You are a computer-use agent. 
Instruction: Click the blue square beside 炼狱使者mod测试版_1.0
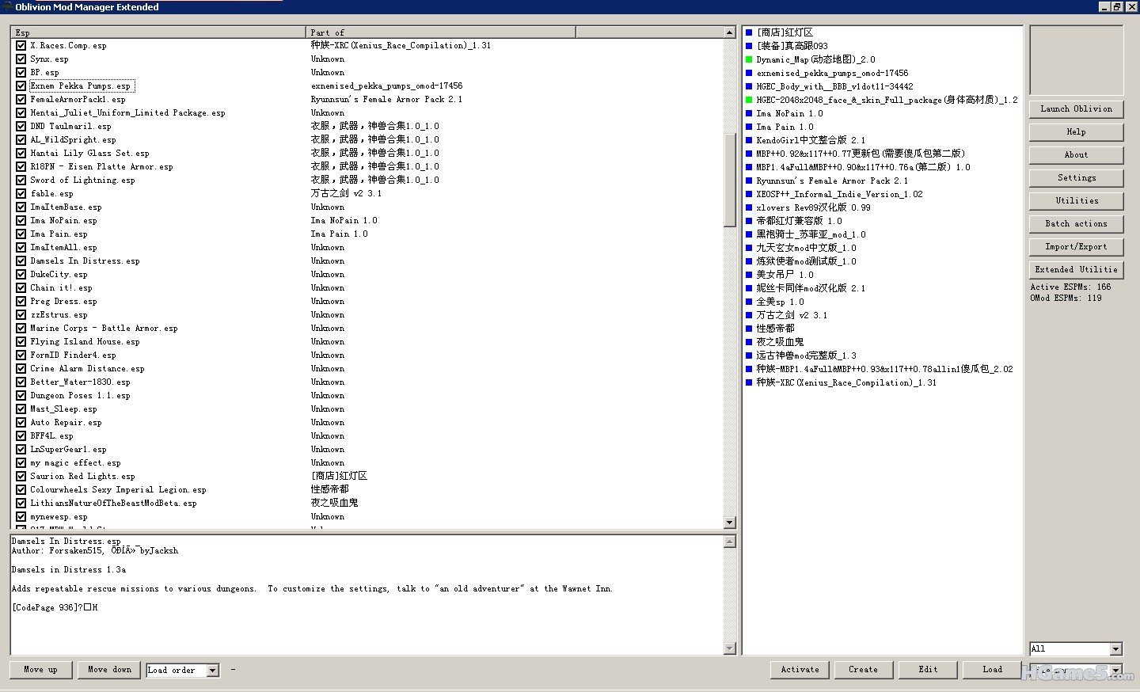pos(749,261)
